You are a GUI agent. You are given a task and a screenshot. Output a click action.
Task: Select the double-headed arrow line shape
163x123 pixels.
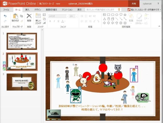pos(125,19)
